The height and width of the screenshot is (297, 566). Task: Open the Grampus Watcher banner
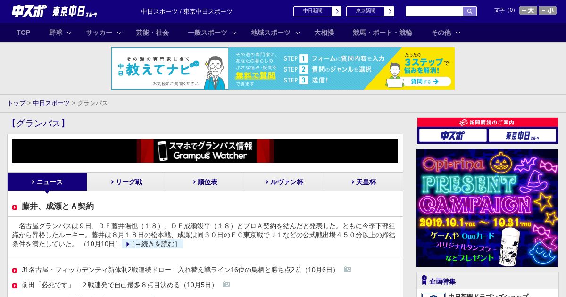click(205, 151)
